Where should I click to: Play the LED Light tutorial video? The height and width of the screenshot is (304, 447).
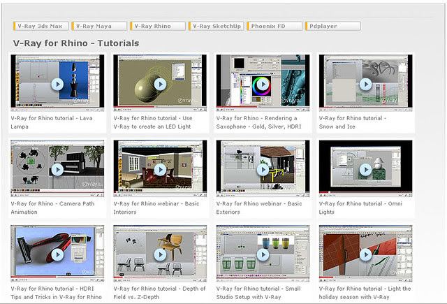click(x=160, y=85)
